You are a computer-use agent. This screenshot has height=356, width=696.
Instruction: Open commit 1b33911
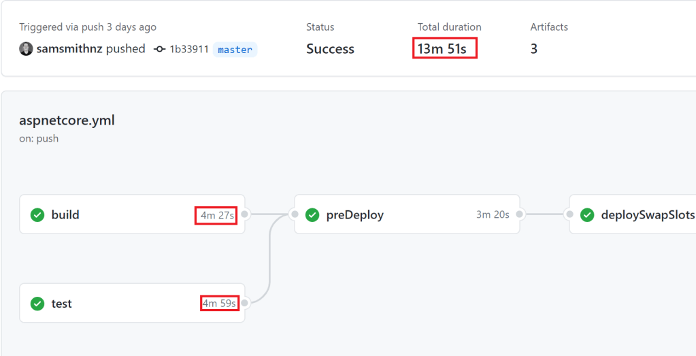pos(188,49)
